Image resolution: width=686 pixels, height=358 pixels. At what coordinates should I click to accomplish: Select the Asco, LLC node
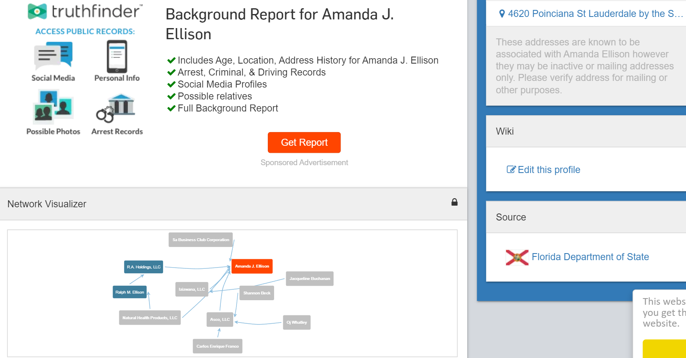(x=220, y=320)
